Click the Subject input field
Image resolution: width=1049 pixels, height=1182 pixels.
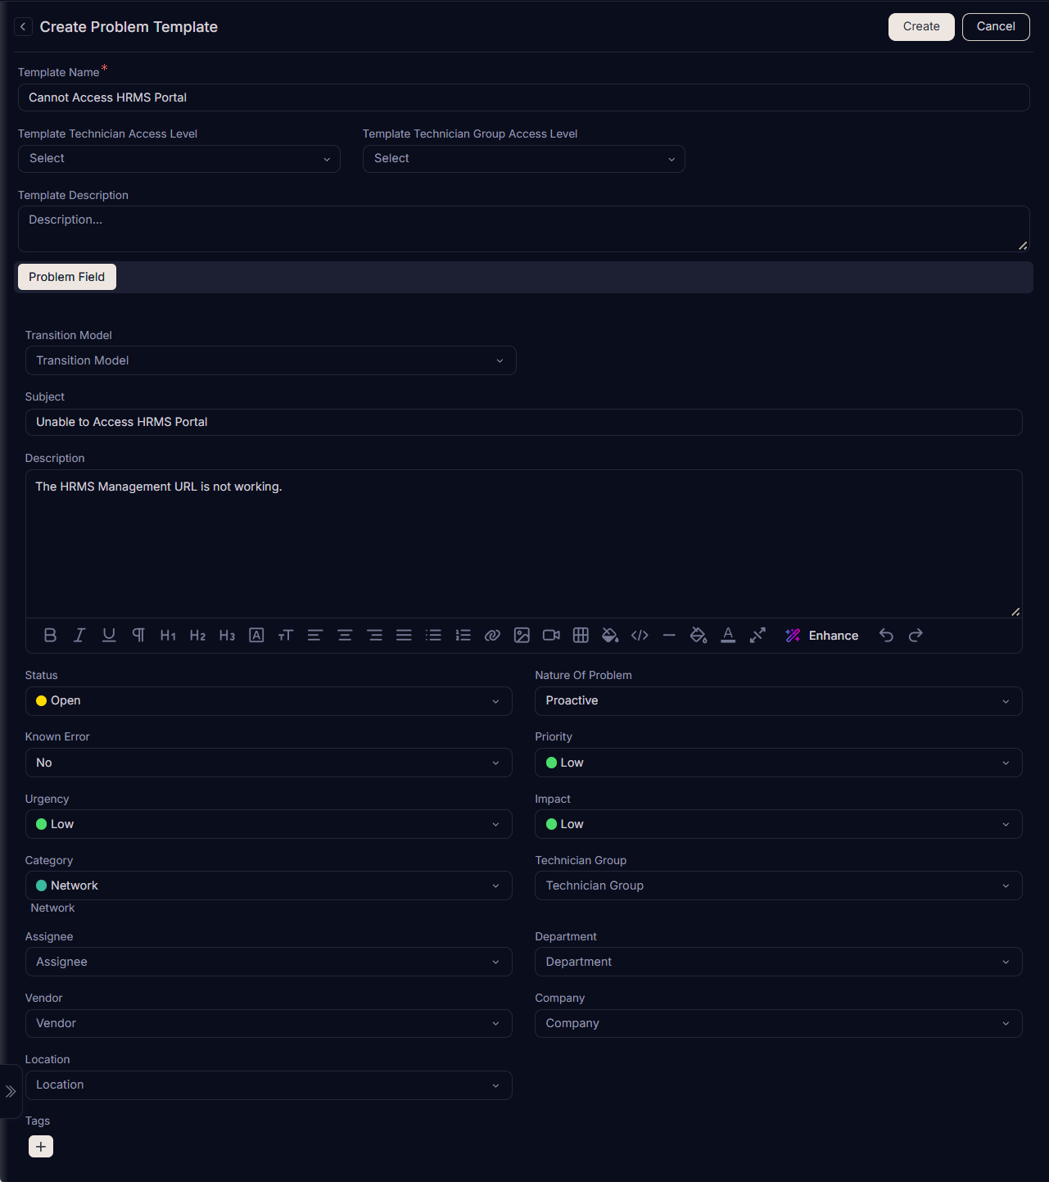pyautogui.click(x=524, y=422)
